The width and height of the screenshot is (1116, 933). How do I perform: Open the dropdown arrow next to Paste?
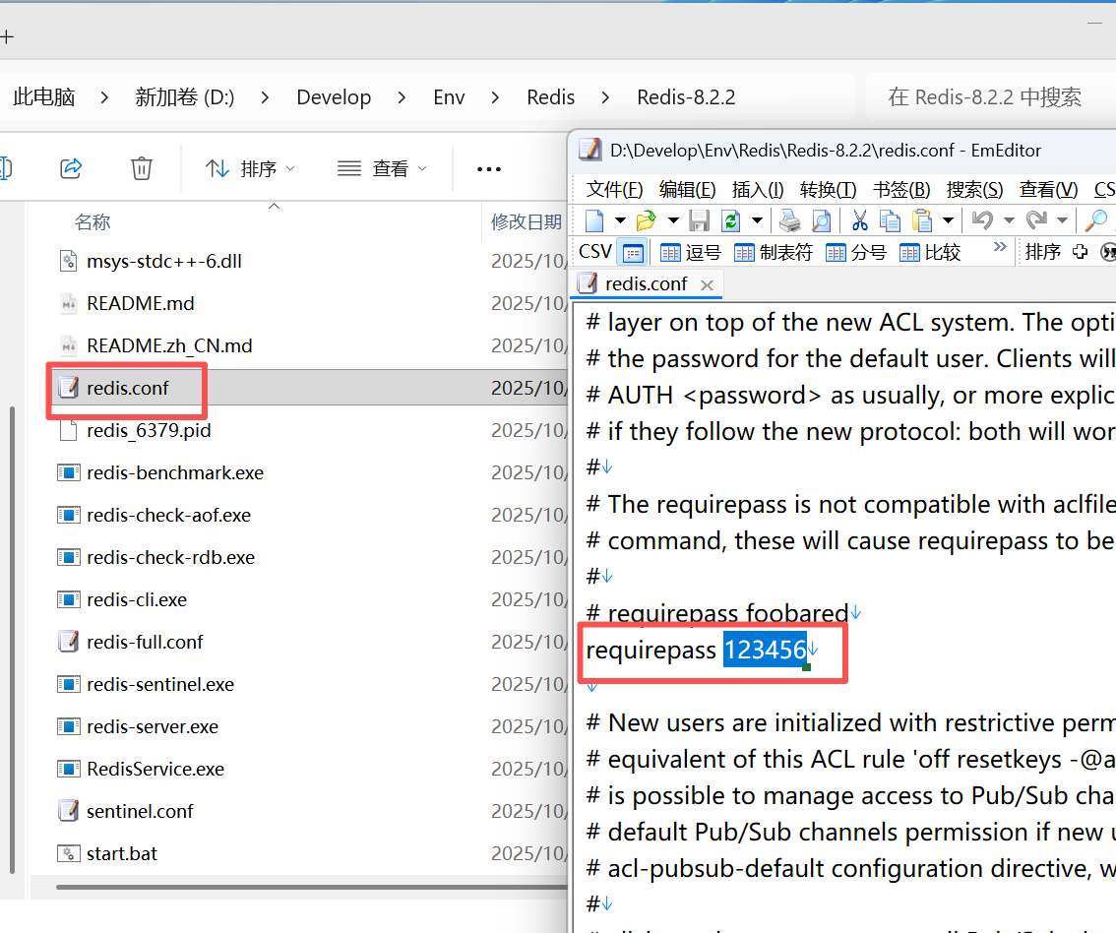click(948, 220)
